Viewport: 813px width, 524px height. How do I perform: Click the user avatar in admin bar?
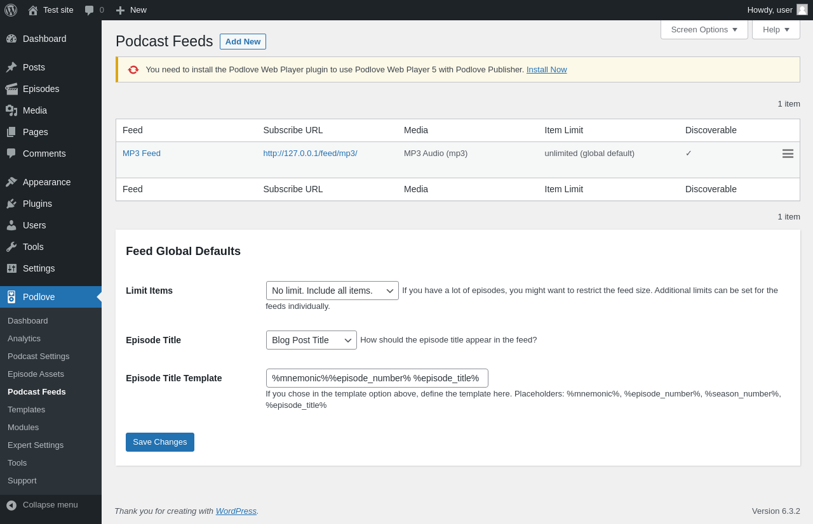(x=802, y=10)
